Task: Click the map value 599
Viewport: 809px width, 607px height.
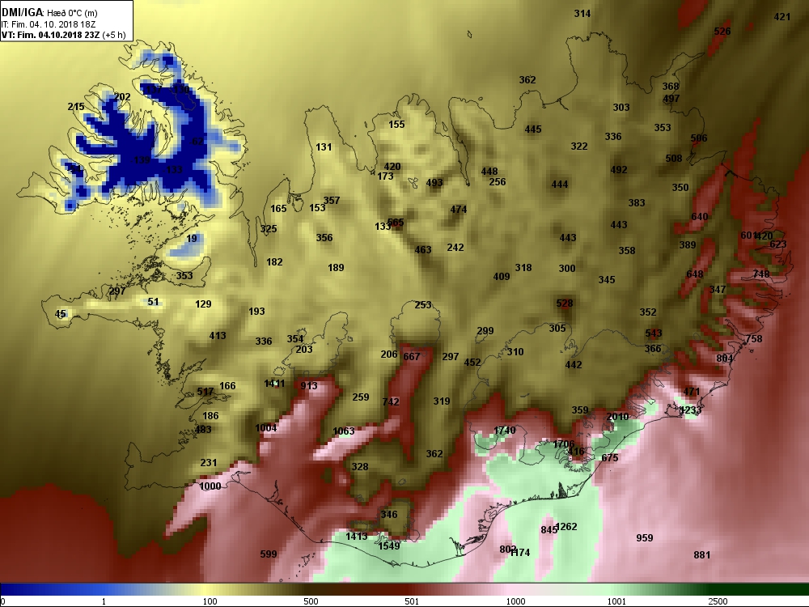Action: click(269, 554)
